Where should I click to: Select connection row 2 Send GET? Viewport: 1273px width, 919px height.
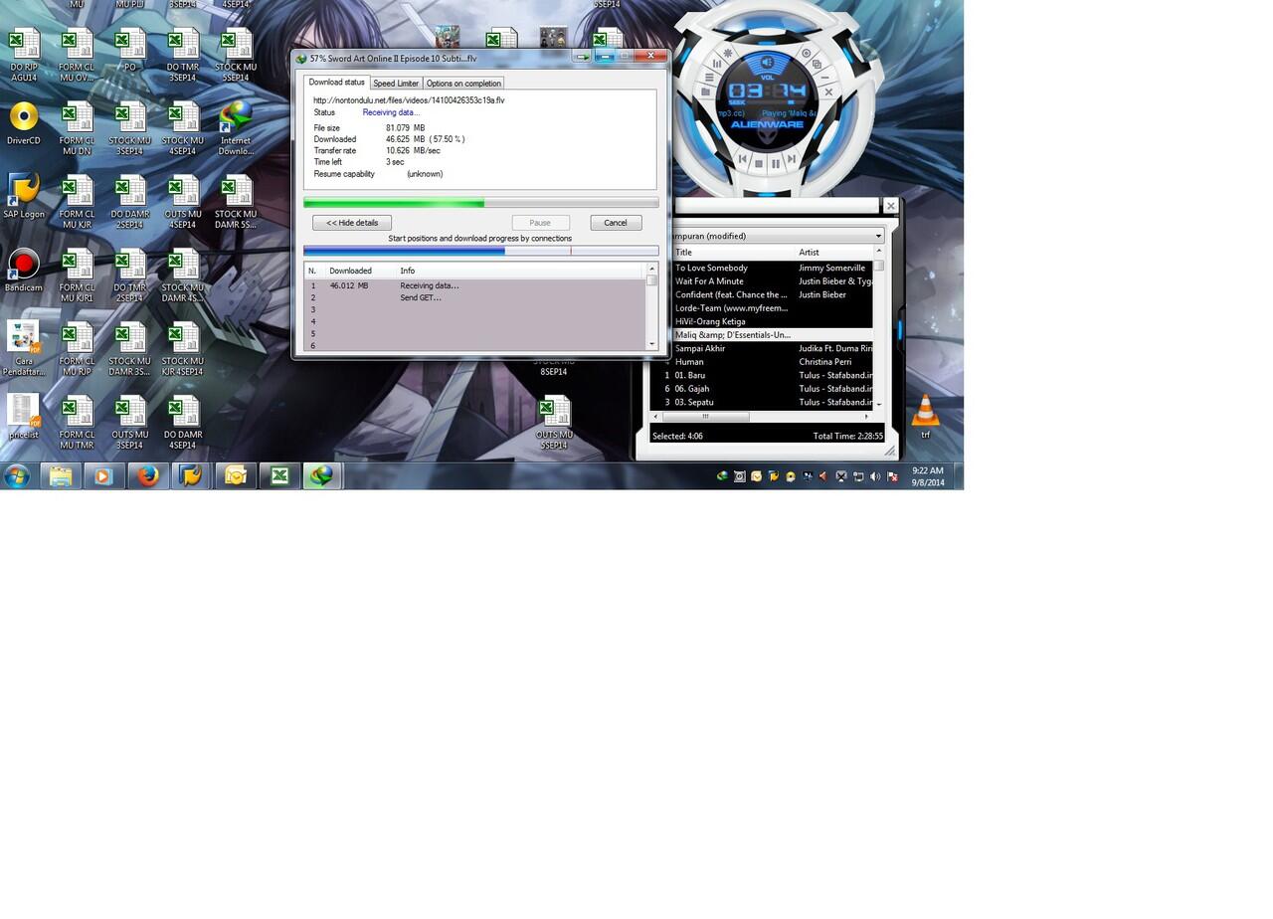click(475, 297)
